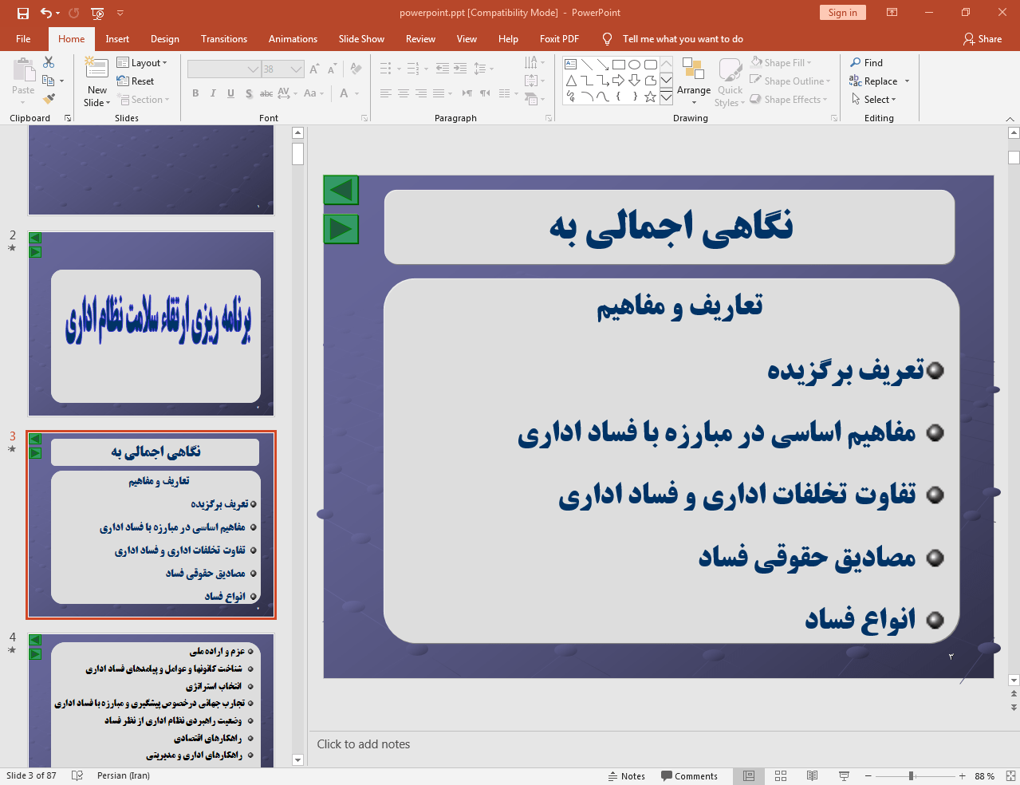Apply strikethrough formatting
Viewport: 1020px width, 785px height.
click(x=266, y=93)
